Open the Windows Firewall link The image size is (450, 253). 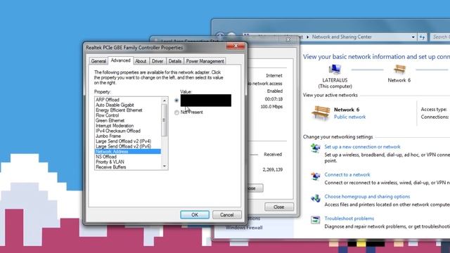[244, 228]
